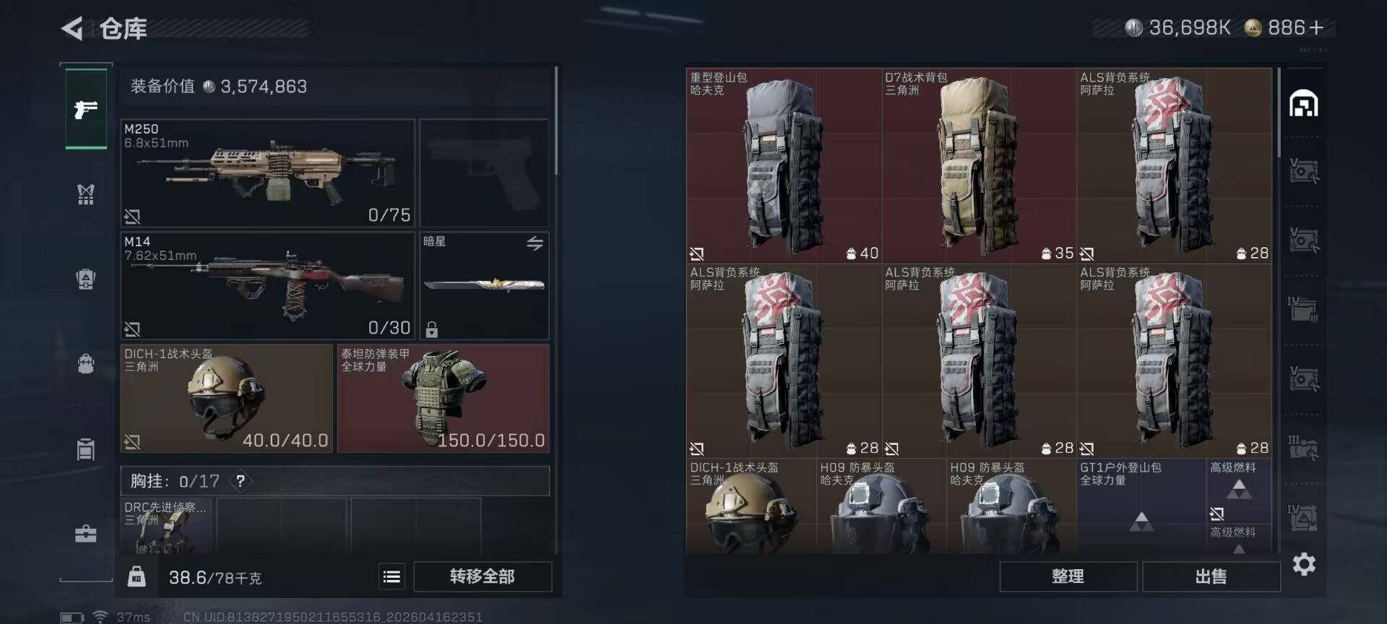Screen dimensions: 1387x624
Task: Click the 整理 sort button
Action: pos(1068,576)
